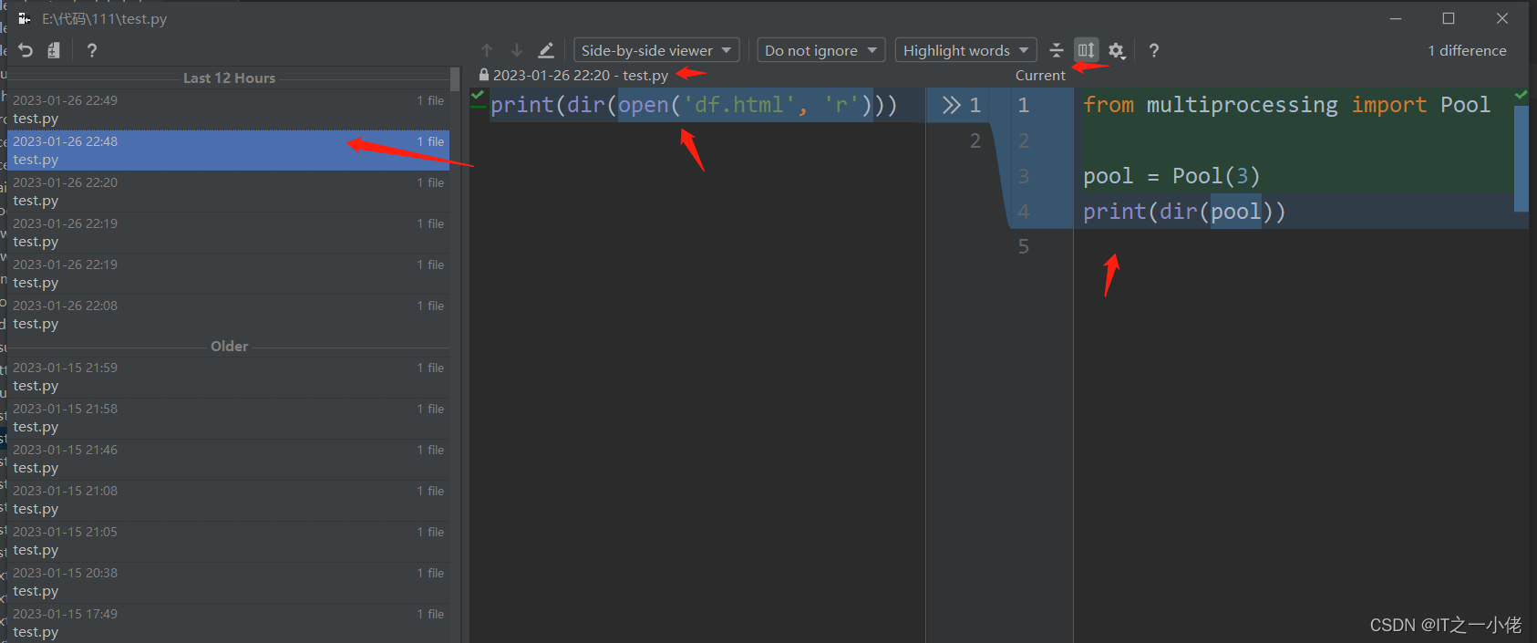Toggle Synchronize scrolling button
1537x643 pixels.
click(1086, 50)
